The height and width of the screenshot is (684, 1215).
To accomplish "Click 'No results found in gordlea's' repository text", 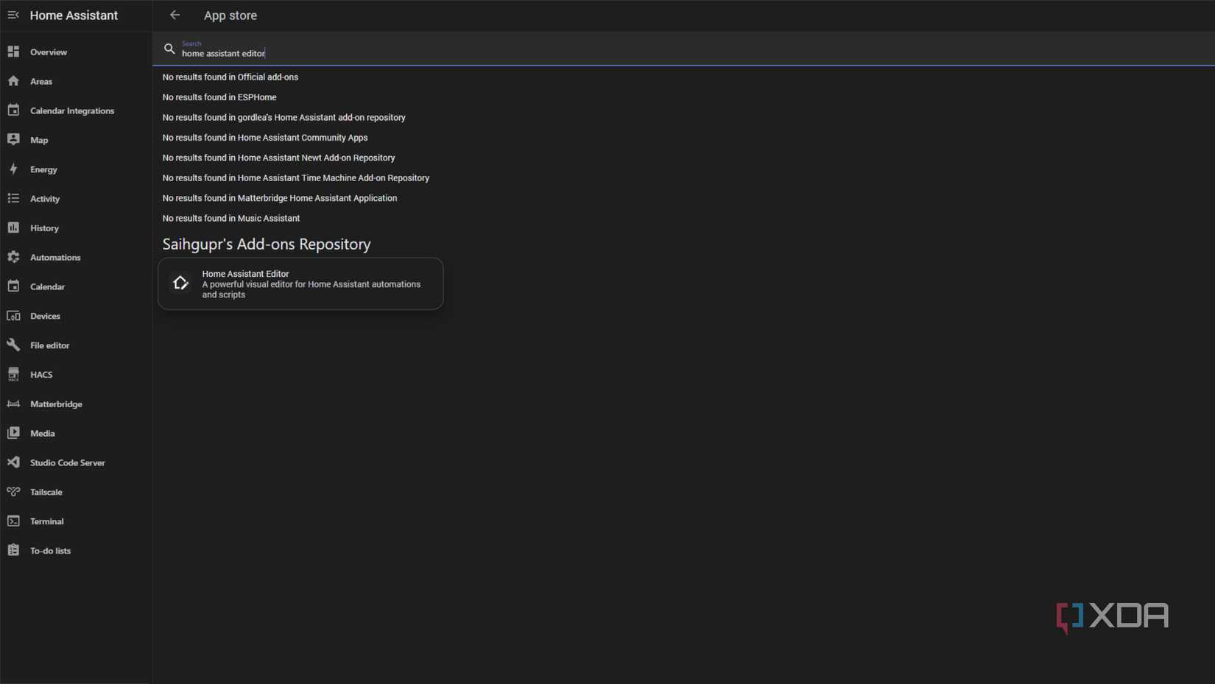I will coord(284,117).
